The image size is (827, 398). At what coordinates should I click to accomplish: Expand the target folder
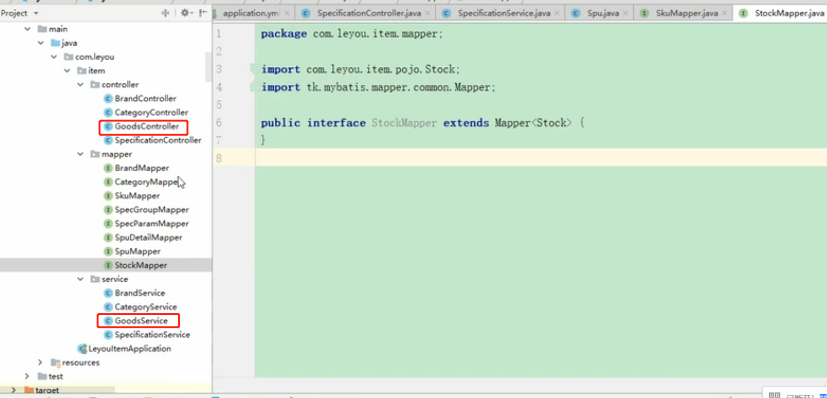[14, 390]
